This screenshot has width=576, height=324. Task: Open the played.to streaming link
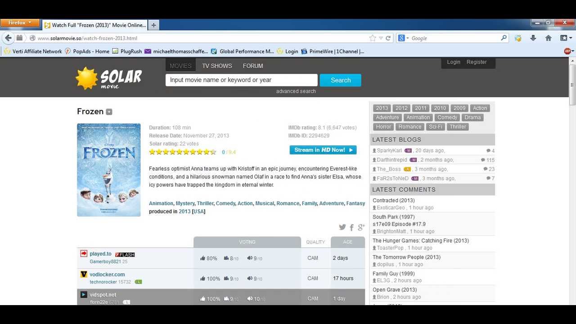point(100,254)
